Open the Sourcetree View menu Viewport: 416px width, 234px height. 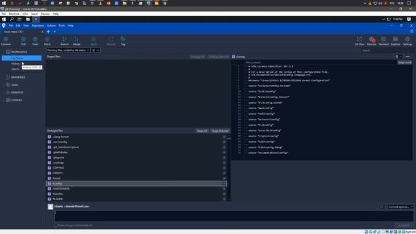click(26, 25)
